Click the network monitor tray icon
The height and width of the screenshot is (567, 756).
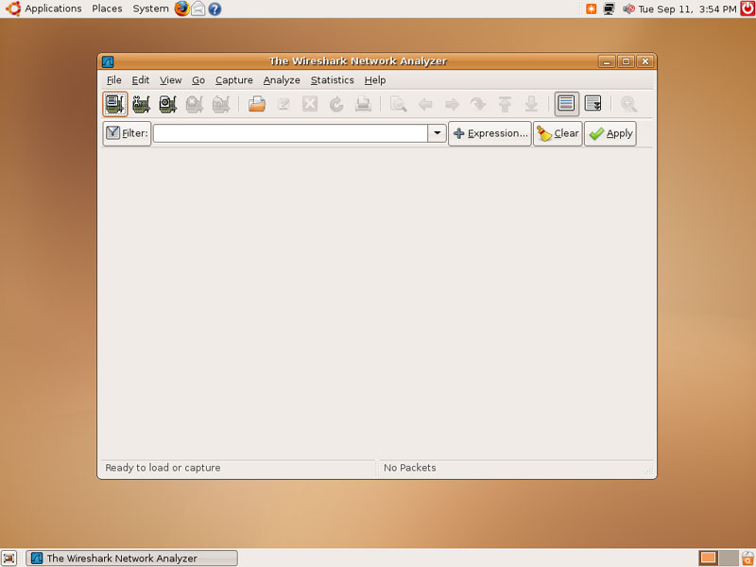tap(610, 9)
